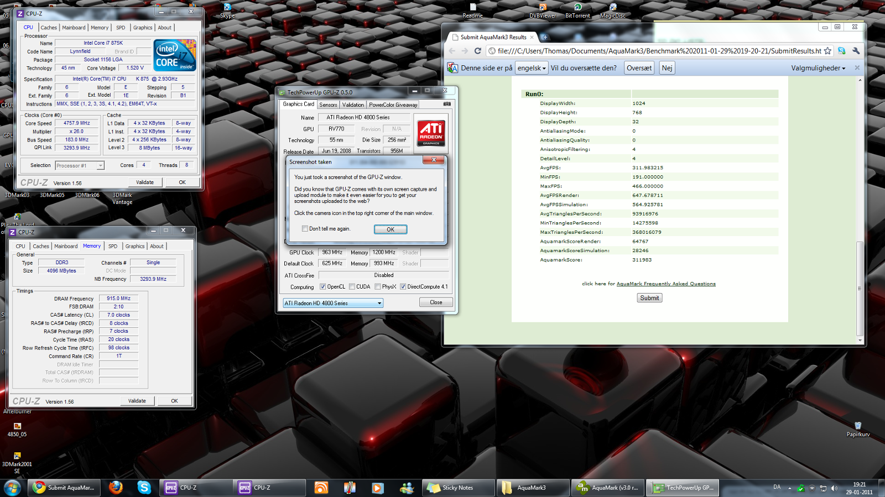Click the Google Translate icon in bar

[452, 67]
